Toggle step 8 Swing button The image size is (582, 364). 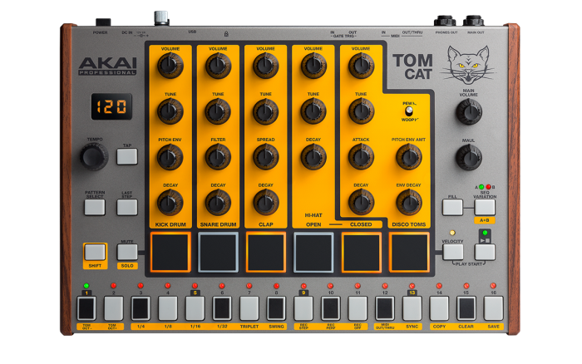coord(276,308)
